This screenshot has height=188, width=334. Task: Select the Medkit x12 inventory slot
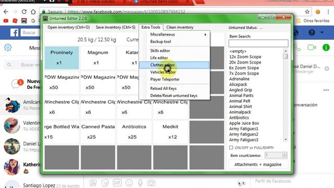click(171, 132)
